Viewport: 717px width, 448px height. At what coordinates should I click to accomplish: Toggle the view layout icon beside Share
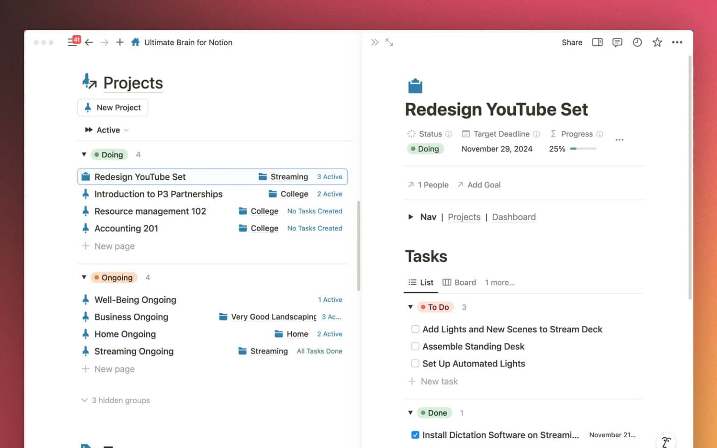[x=597, y=42]
